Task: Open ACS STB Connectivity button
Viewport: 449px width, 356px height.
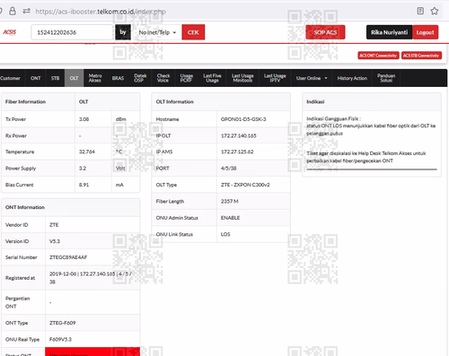Action: (421, 56)
